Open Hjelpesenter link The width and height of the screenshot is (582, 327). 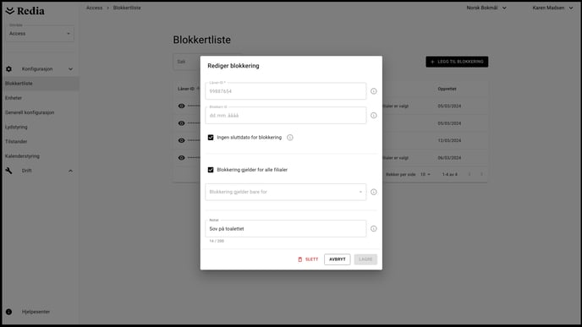pos(36,312)
